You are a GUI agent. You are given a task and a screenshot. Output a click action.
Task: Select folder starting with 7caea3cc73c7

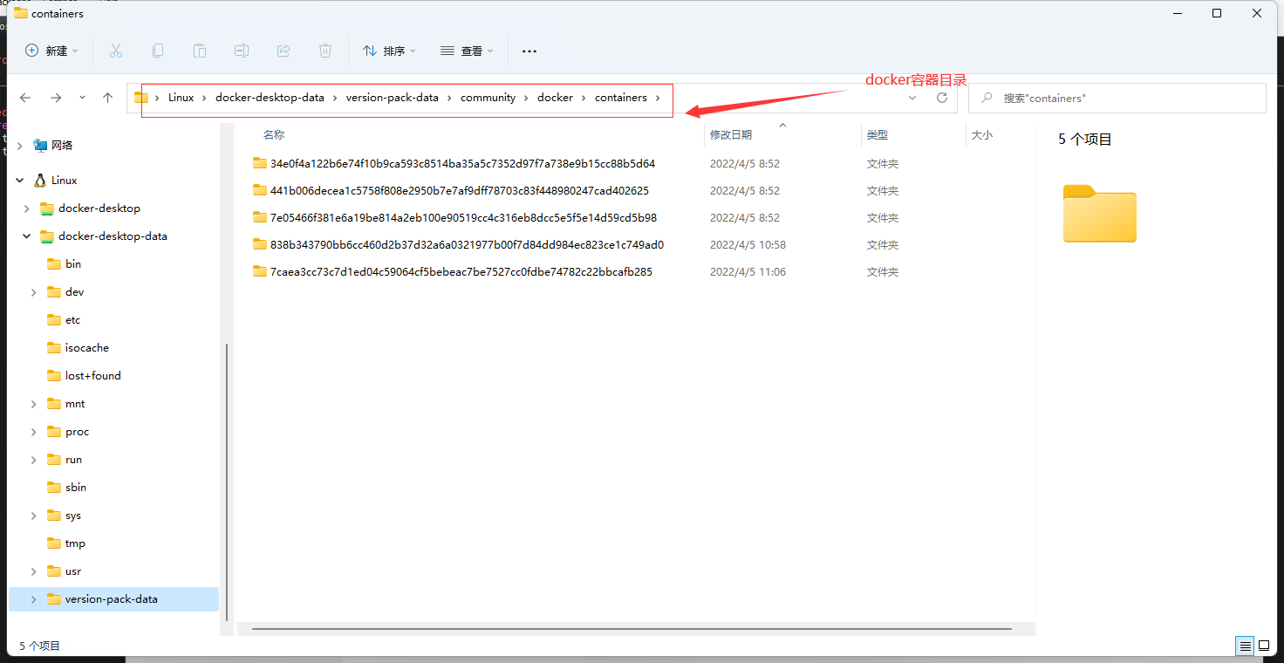point(461,272)
